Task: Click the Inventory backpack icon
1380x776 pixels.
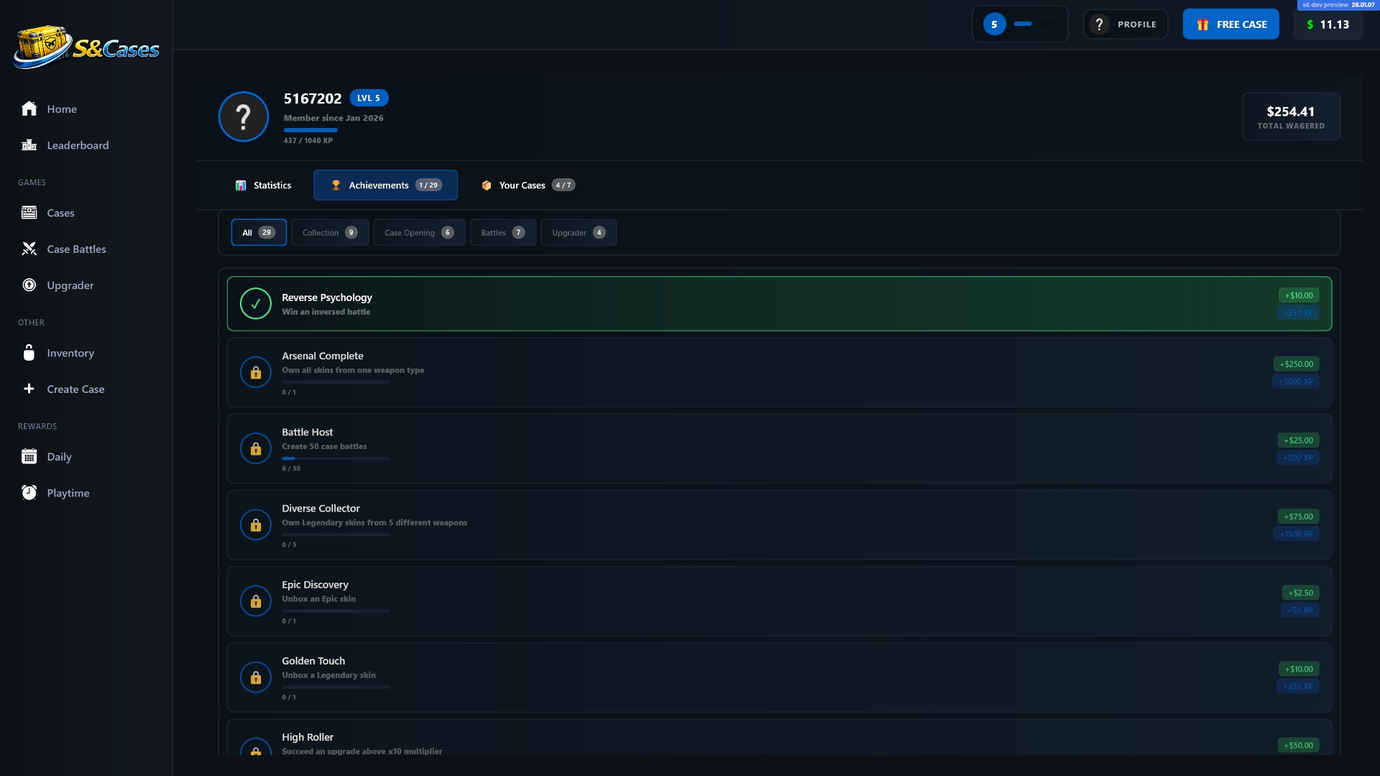Action: pos(29,353)
